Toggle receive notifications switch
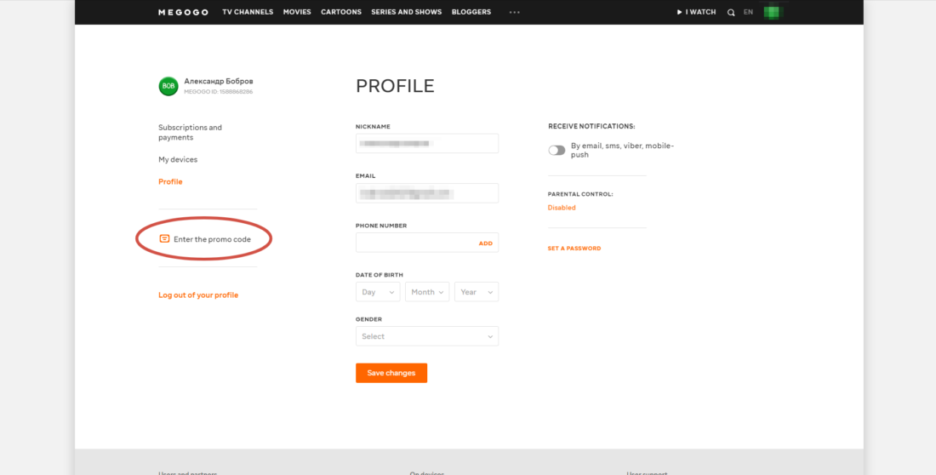Screen dimensions: 936x475 click(556, 150)
